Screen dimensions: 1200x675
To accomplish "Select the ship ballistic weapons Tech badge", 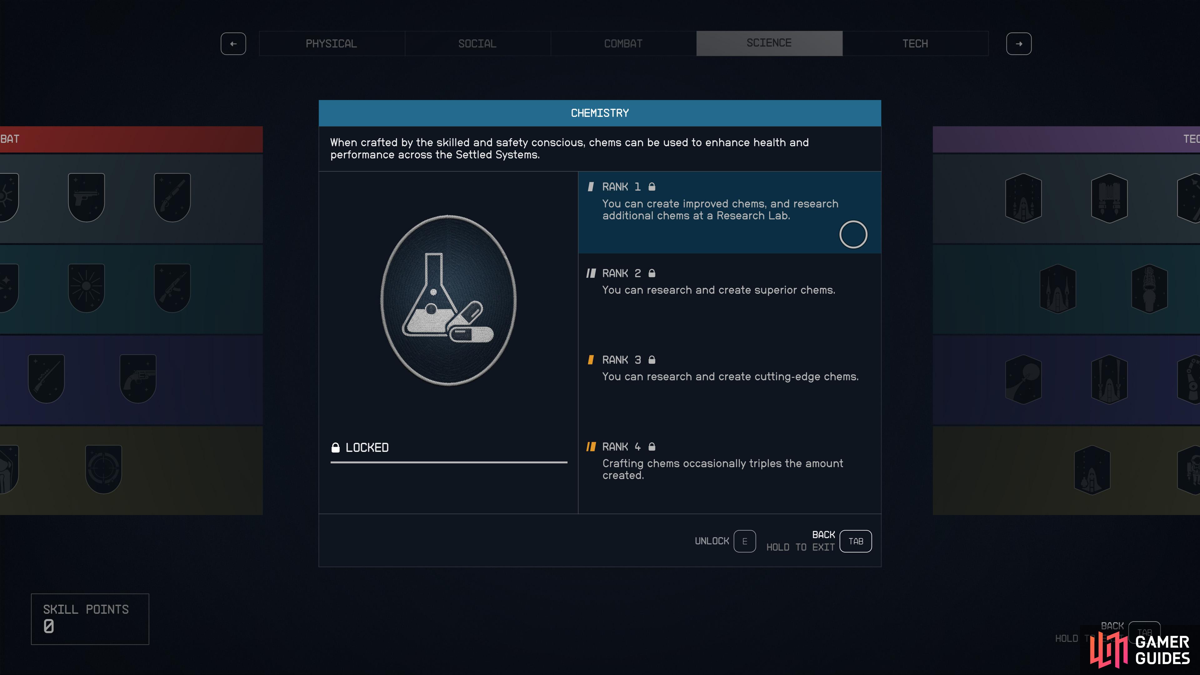I will coord(1023,198).
